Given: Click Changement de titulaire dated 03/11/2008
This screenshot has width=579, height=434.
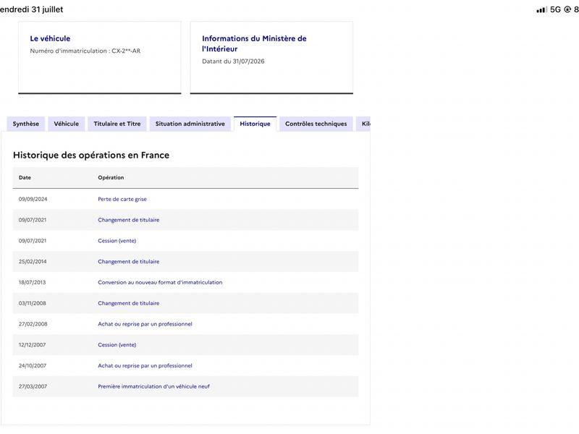Looking at the screenshot, I should [129, 303].
